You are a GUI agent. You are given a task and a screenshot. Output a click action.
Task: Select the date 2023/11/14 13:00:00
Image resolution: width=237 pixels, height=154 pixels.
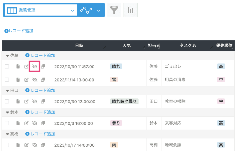[74, 80]
